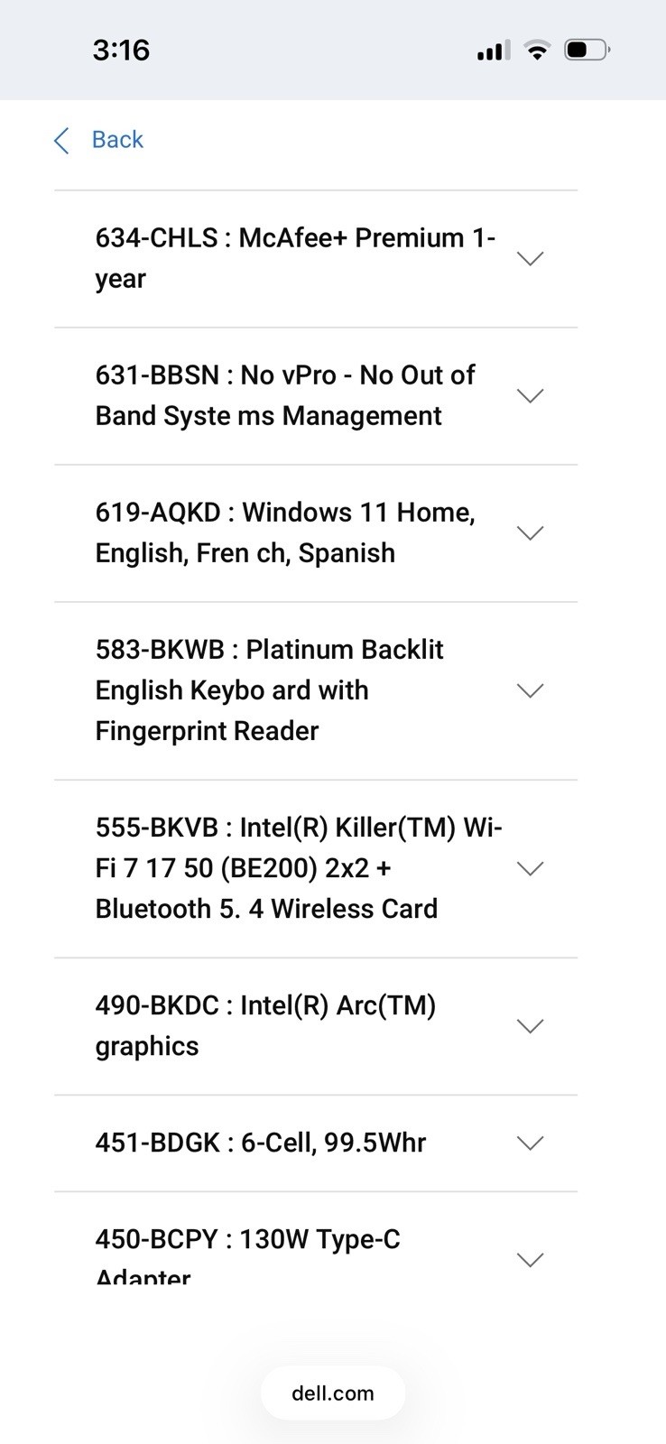This screenshot has width=666, height=1444.
Task: Expand Platinum Backlit Keyboard chevron
Action: [530, 690]
